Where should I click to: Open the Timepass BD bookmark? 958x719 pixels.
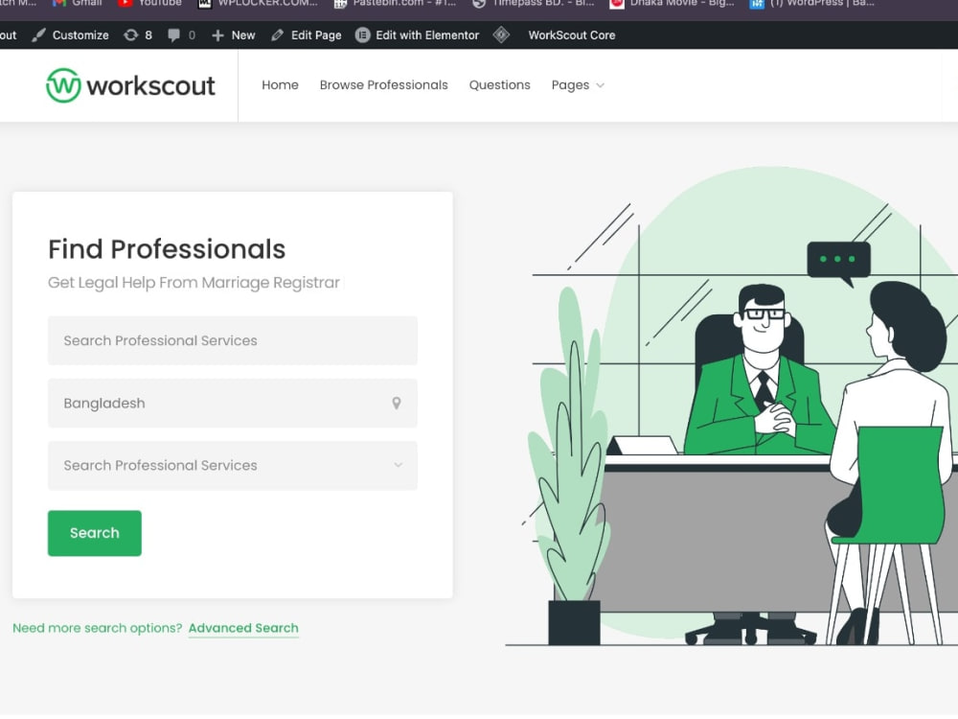click(534, 3)
